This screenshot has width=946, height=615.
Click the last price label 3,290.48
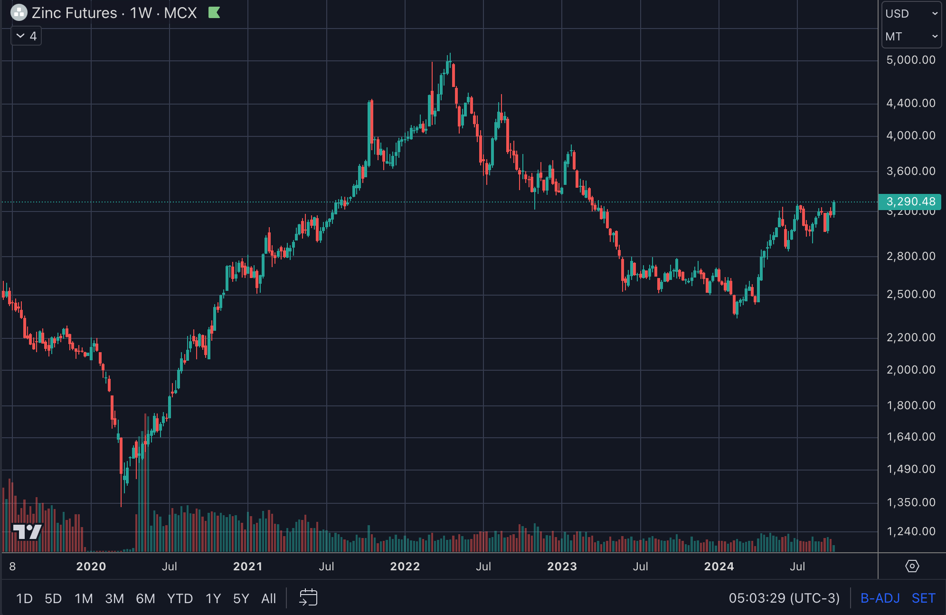(x=910, y=202)
